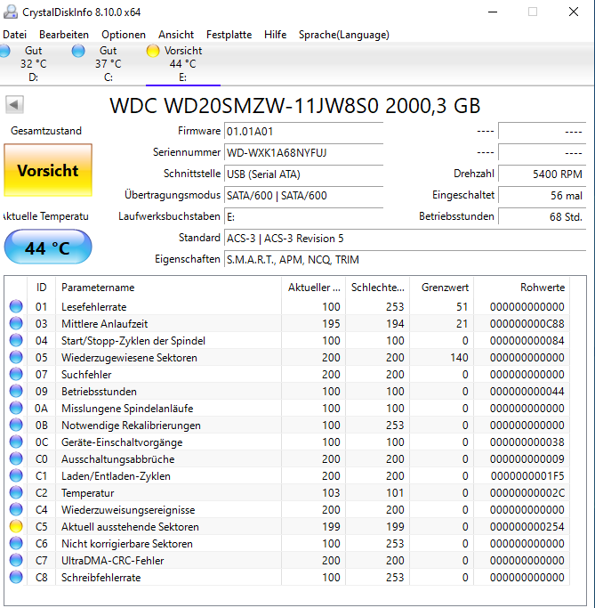Image resolution: width=595 pixels, height=608 pixels.
Task: Click the yellow Vorsicht health status button
Action: pos(48,170)
